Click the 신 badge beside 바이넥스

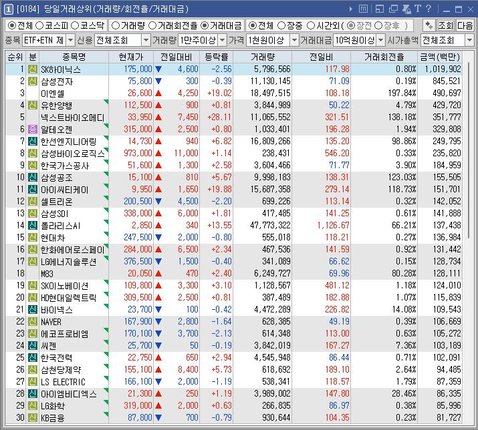pyautogui.click(x=33, y=309)
